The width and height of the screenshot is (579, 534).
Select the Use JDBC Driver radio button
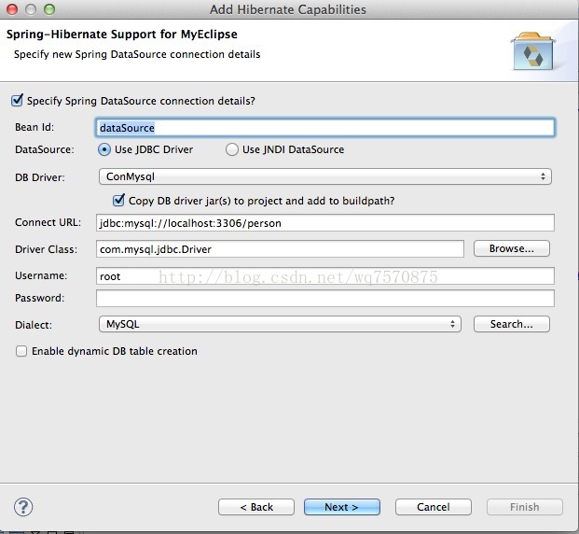click(104, 149)
